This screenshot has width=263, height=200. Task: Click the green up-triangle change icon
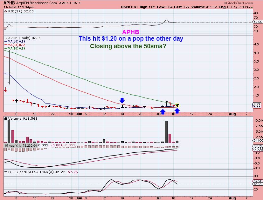pyautogui.click(x=252, y=7)
